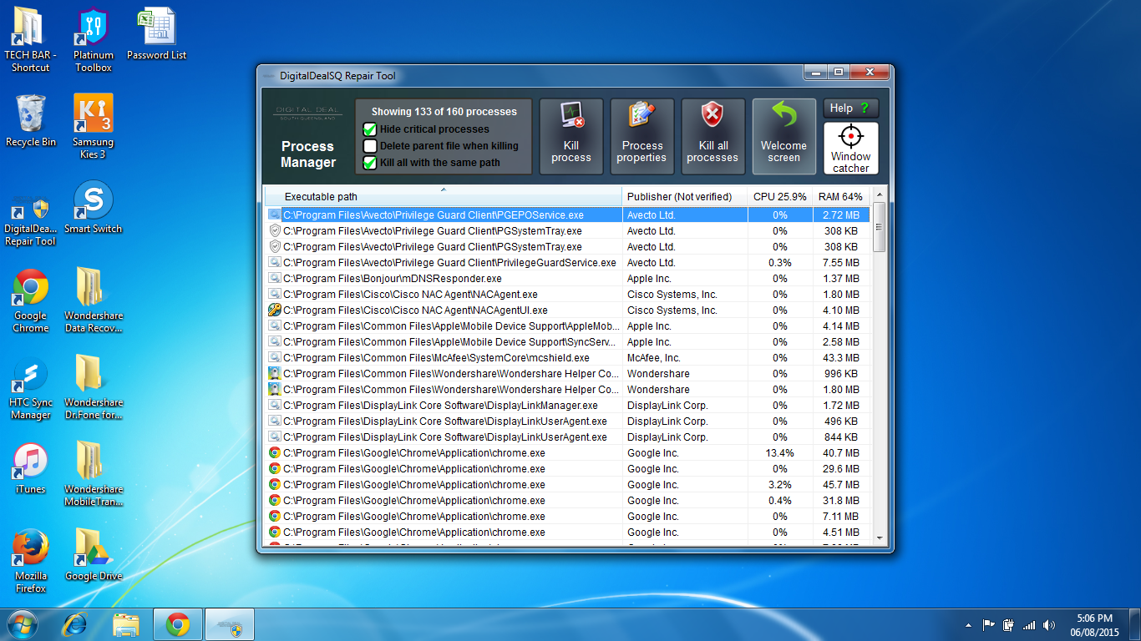Select the NACAgent.exe process row
This screenshot has height=641, width=1141.
pos(568,295)
